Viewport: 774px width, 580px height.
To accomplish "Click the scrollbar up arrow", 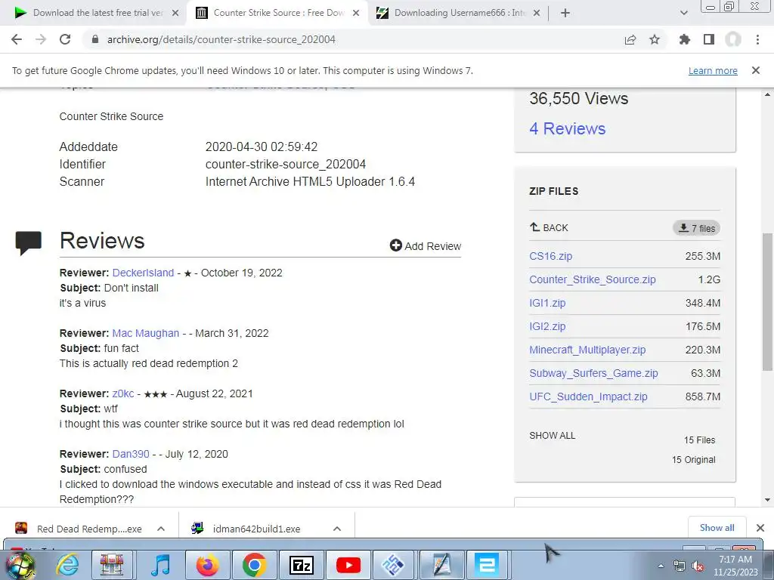I will pyautogui.click(x=767, y=94).
